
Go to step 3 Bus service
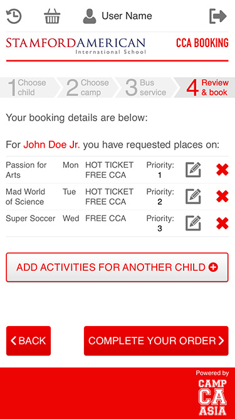(x=145, y=87)
